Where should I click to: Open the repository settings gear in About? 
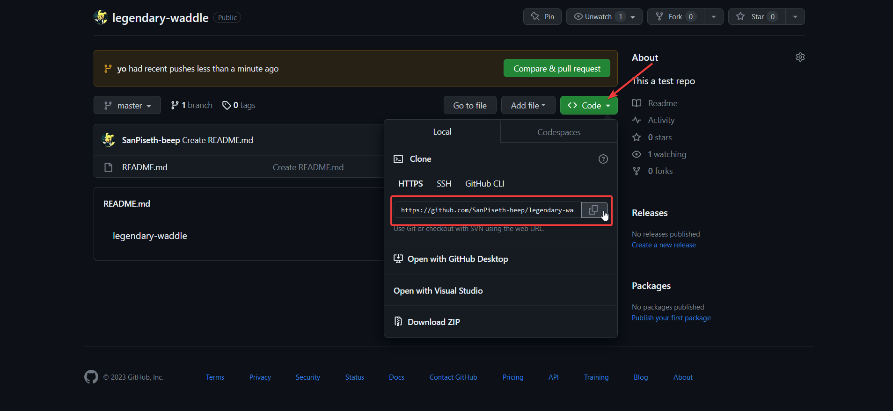(800, 57)
